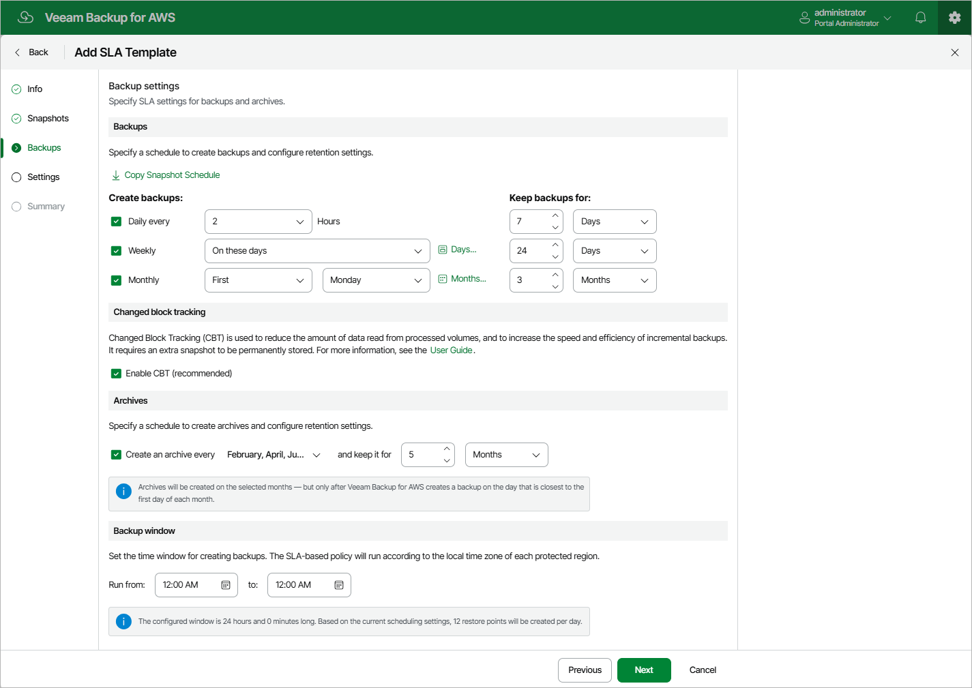Viewport: 972px width, 688px height.
Task: Open the User Guide link
Action: click(x=451, y=350)
